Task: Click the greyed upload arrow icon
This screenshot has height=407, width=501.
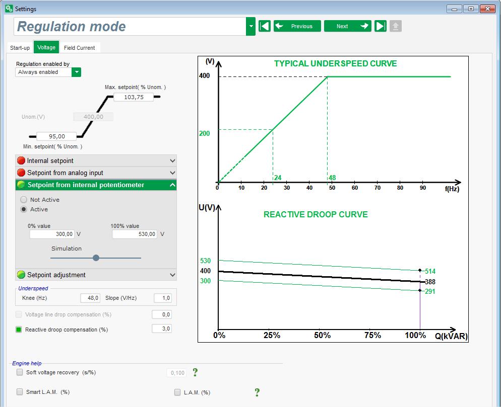Action: point(396,26)
